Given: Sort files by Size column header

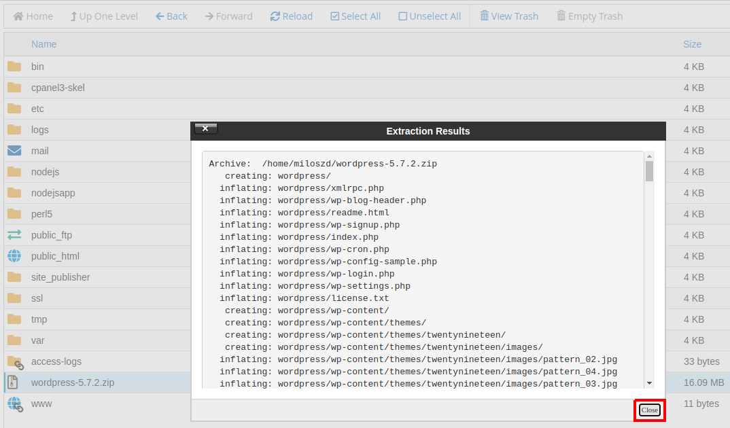Looking at the screenshot, I should [x=692, y=44].
